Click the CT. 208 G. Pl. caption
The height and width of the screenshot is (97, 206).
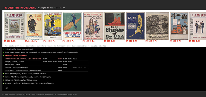point(195,41)
